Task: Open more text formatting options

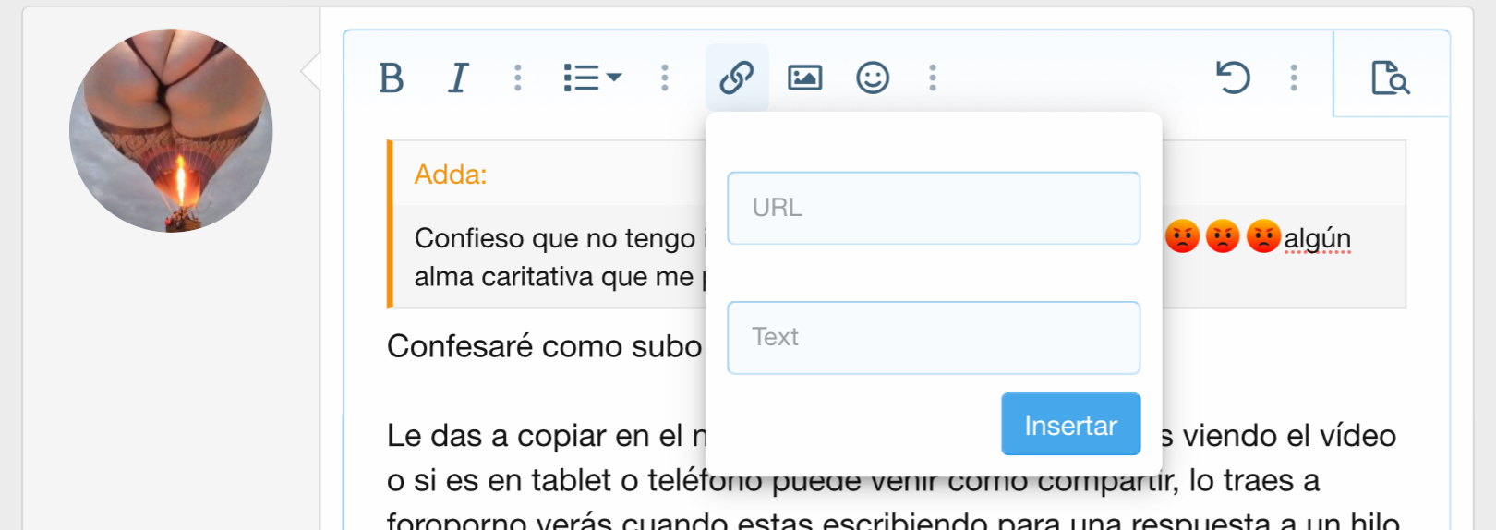Action: [517, 78]
